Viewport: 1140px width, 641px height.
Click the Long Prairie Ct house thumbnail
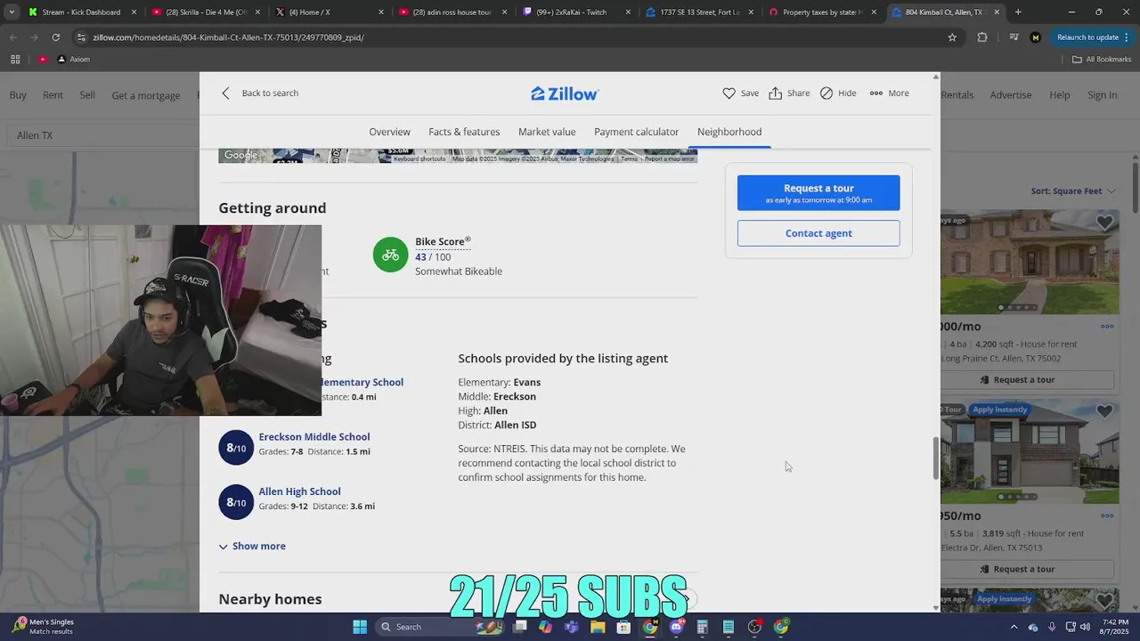coord(1030,262)
